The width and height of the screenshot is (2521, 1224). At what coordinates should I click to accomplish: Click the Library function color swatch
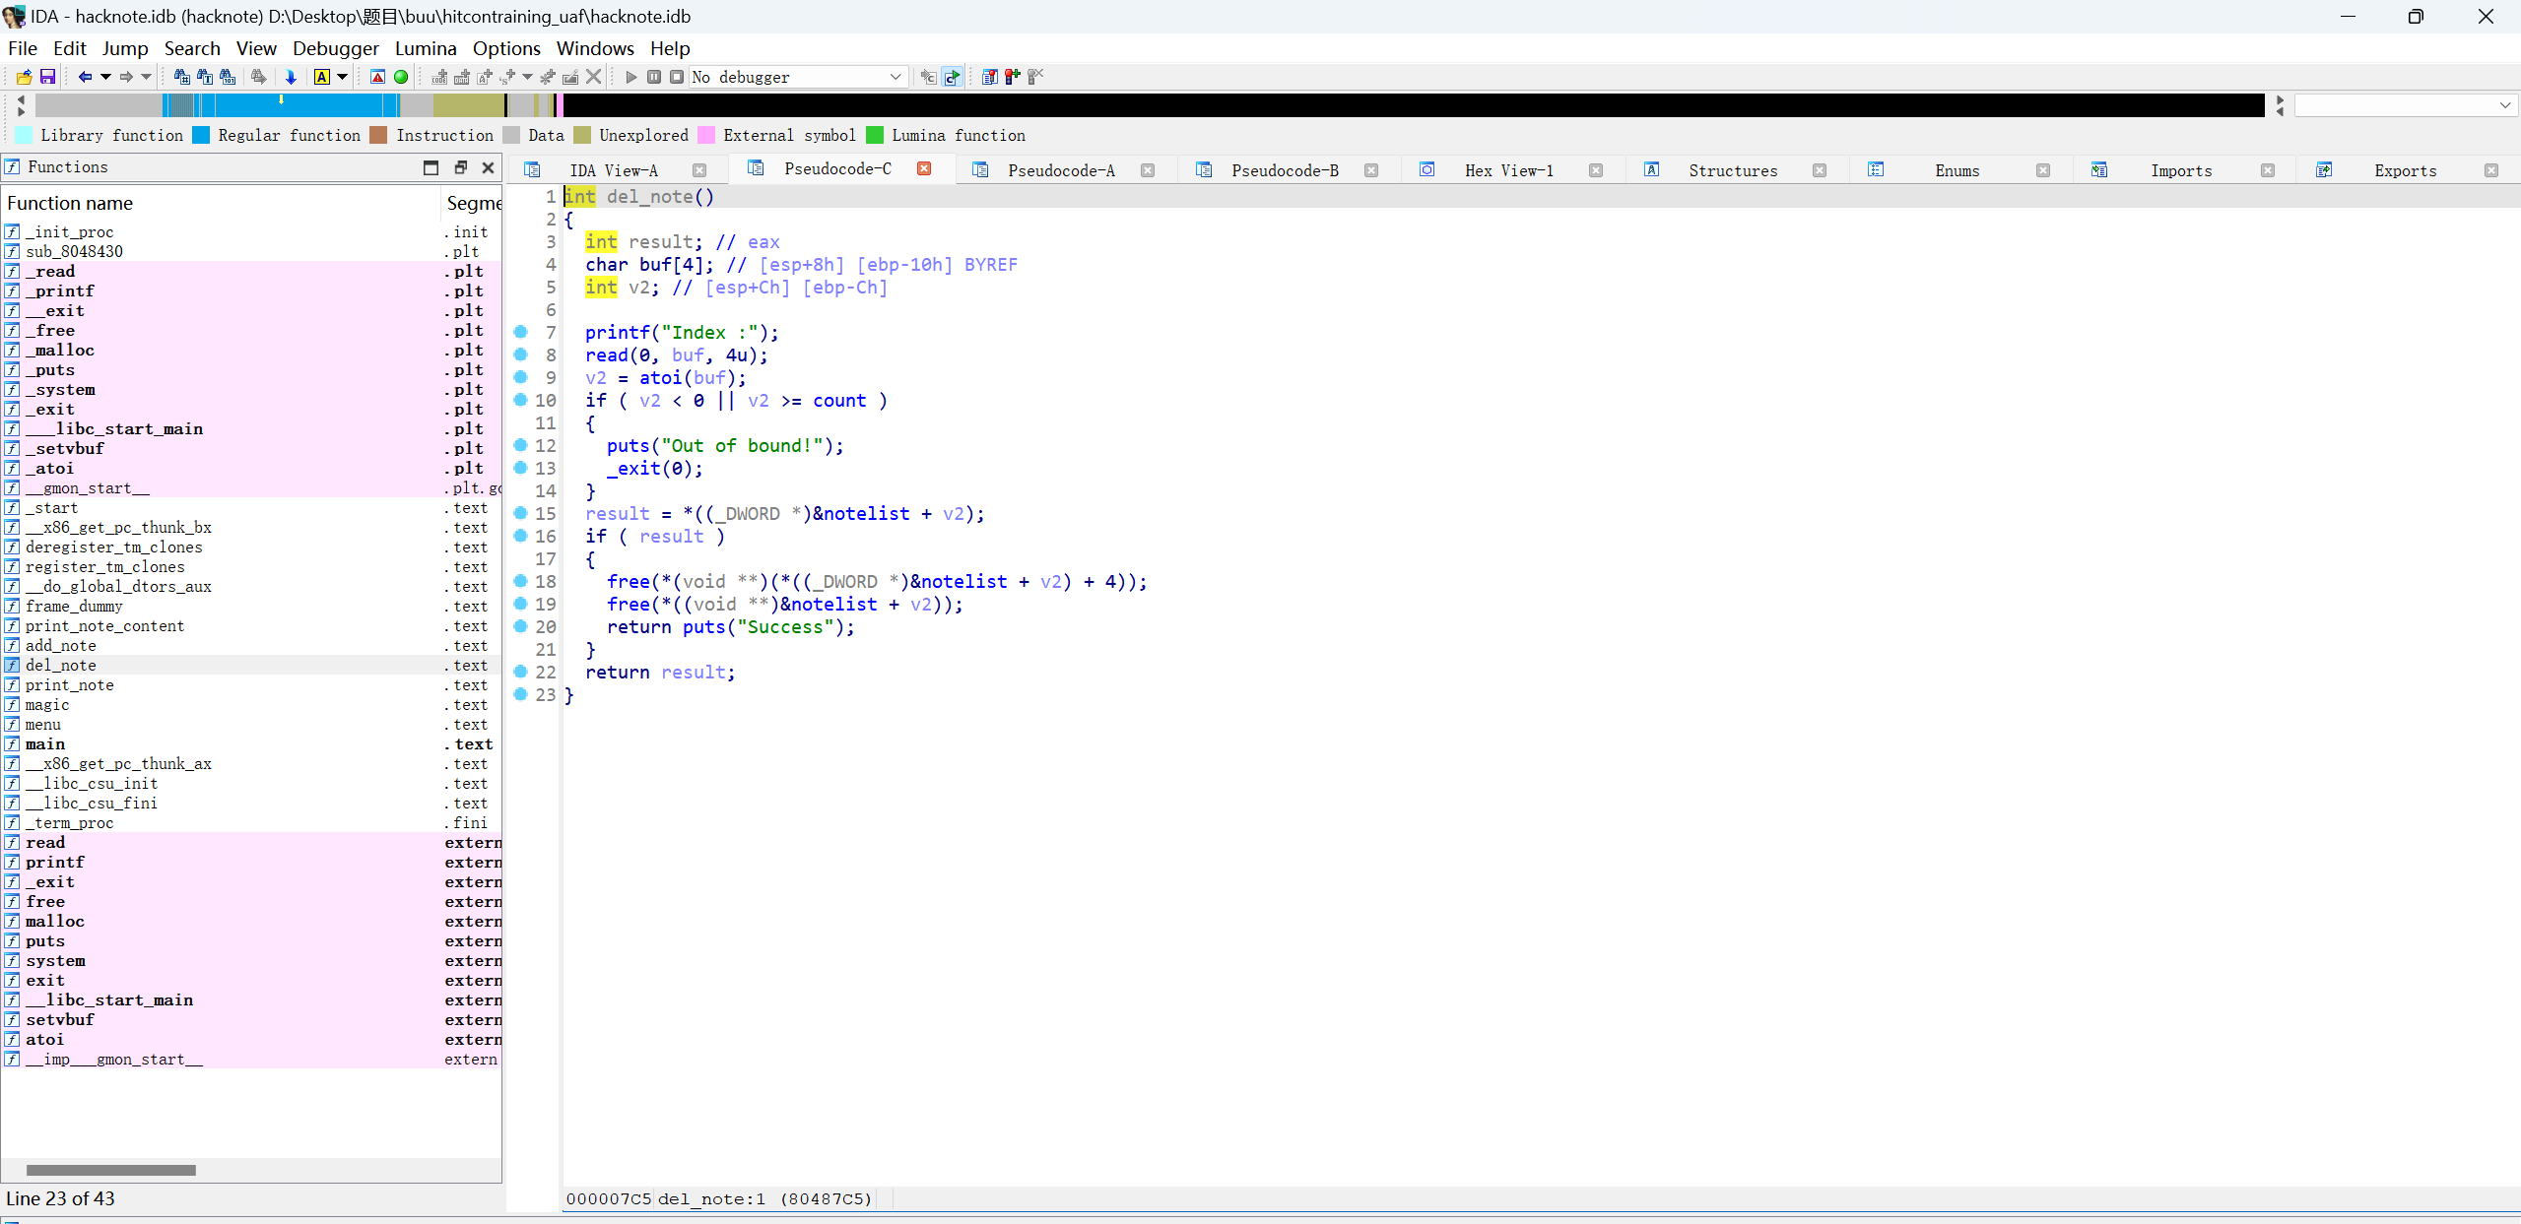click(24, 135)
